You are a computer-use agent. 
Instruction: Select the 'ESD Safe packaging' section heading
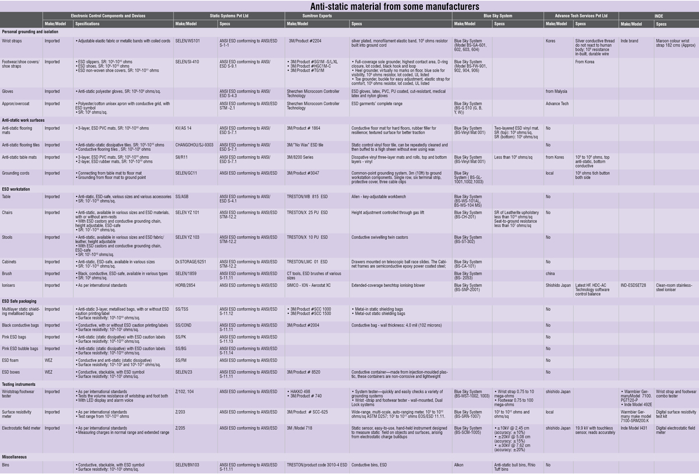pyautogui.click(x=19, y=301)
